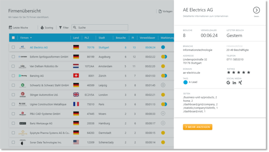The image size is (269, 152).
Task: Click the AE Electrics AG logo
Action: point(22,47)
